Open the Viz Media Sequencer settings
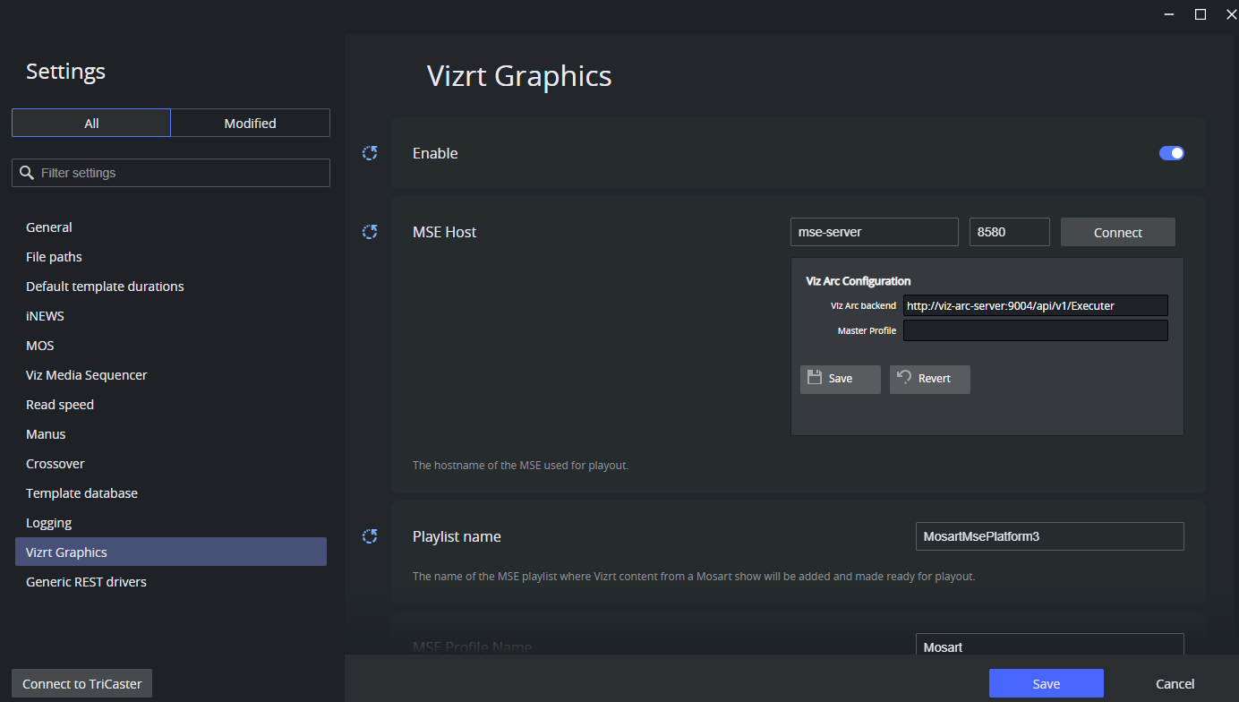 (86, 375)
